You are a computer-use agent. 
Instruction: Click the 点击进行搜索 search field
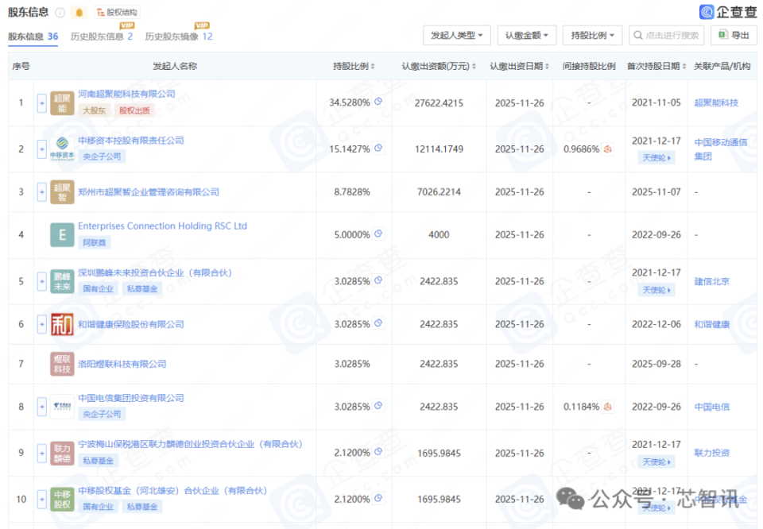coord(666,36)
